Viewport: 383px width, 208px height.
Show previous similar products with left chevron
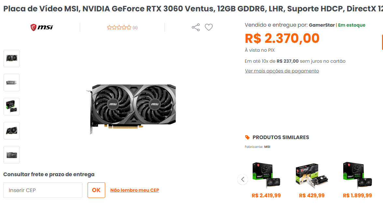click(x=243, y=179)
